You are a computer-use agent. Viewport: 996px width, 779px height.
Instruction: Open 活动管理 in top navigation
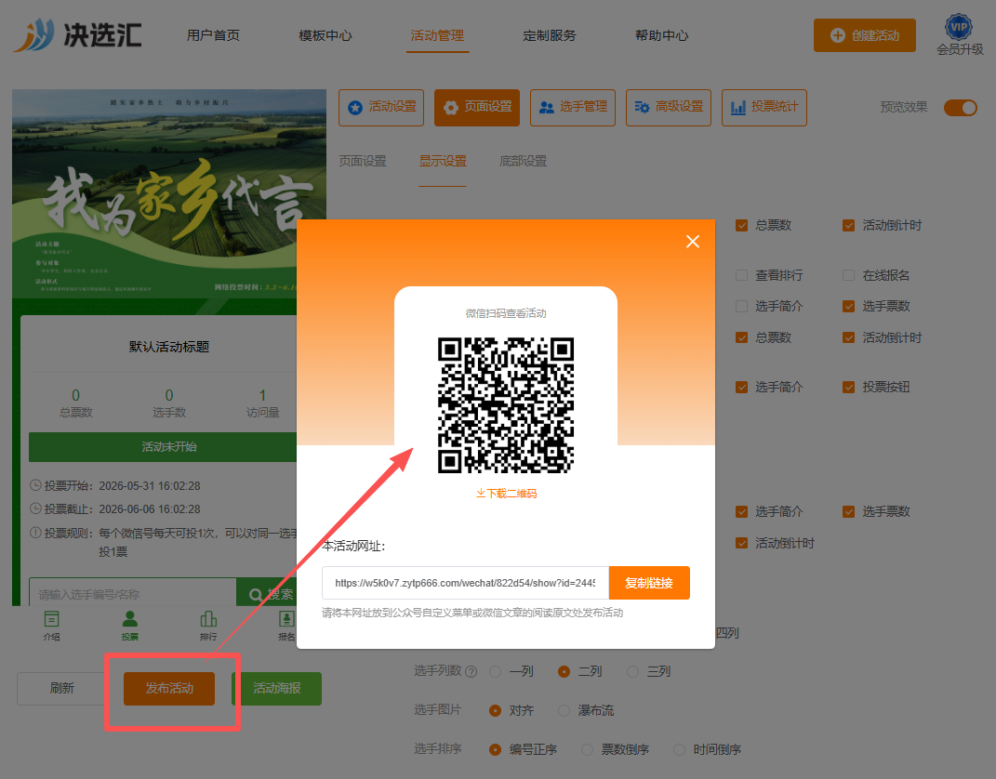point(437,35)
